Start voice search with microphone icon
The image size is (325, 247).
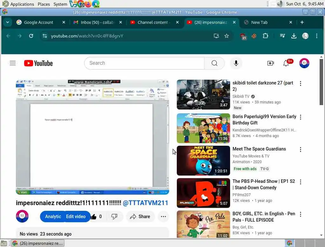[236, 63]
